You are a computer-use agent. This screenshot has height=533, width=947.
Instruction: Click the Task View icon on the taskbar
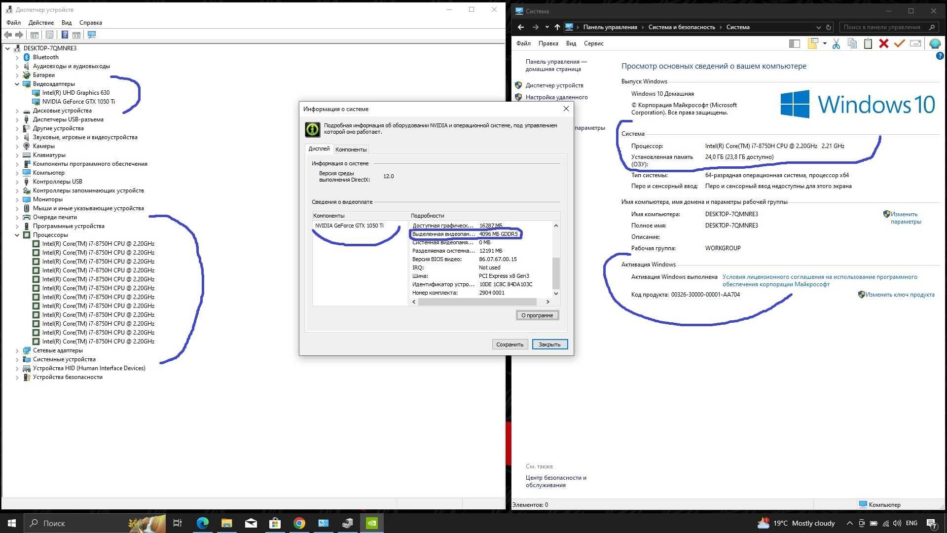[x=178, y=523]
